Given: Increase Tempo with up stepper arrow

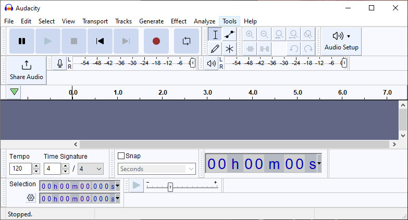Looking at the screenshot, I should pyautogui.click(x=36, y=166).
